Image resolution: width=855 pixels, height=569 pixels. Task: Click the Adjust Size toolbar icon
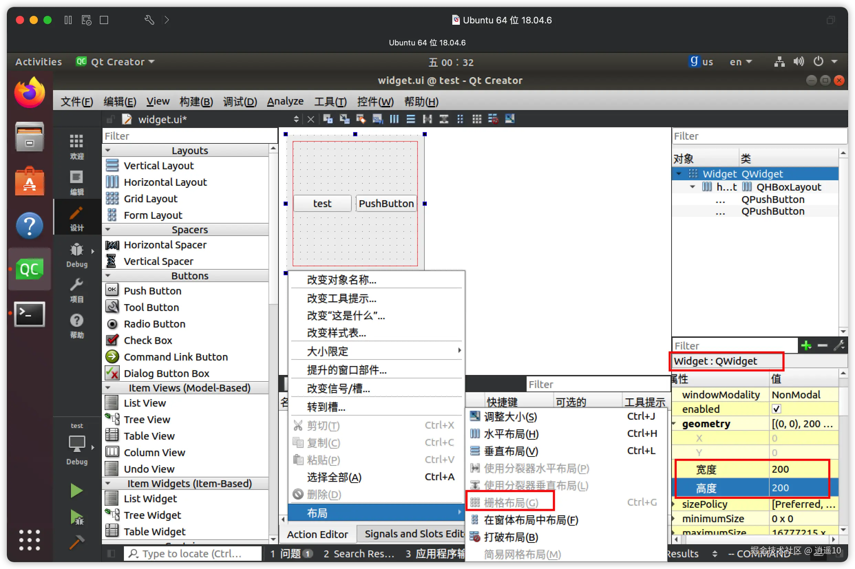click(x=510, y=119)
